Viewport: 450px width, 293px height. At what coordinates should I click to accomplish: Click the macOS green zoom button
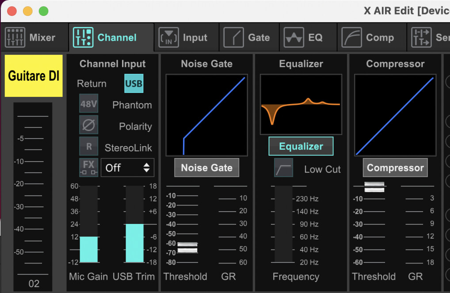coord(44,11)
